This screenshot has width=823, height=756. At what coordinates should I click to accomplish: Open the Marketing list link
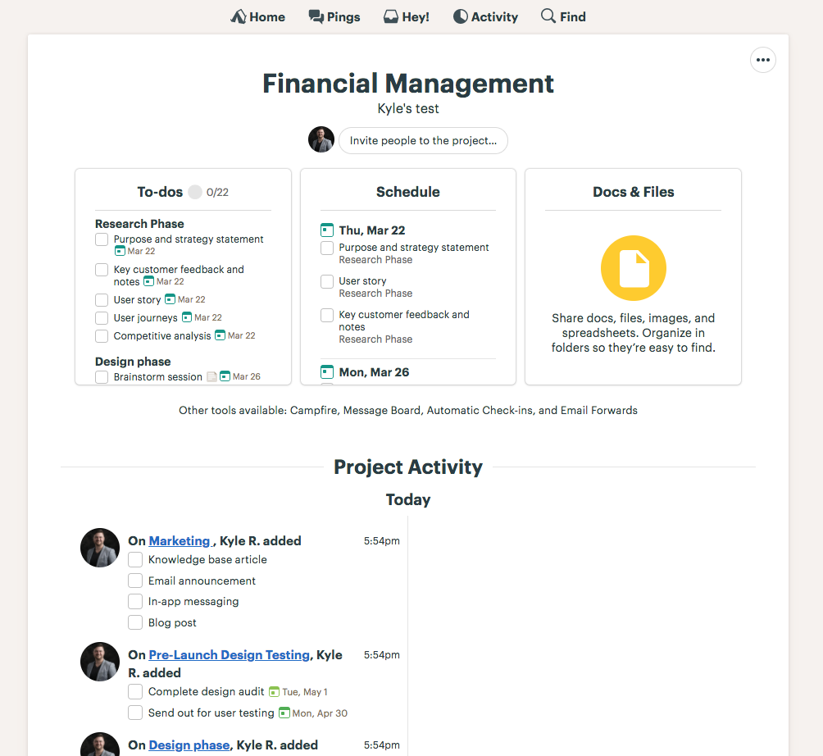(180, 541)
